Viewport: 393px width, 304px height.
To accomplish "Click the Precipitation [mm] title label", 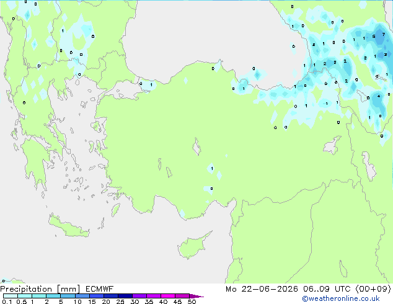I will (40, 289).
